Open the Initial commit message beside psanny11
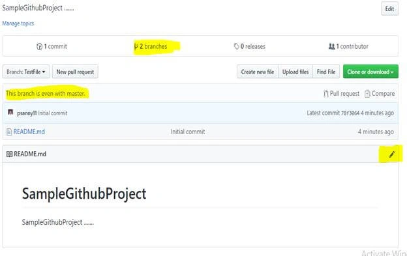The height and width of the screenshot is (256, 407). pyautogui.click(x=53, y=113)
